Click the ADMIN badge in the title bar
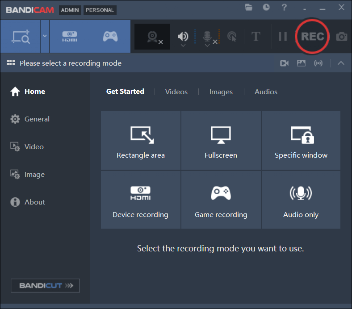The image size is (352, 309). (x=70, y=10)
